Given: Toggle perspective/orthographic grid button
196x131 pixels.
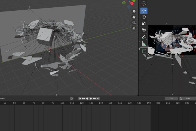Looking at the screenshot, I should click(x=134, y=28).
